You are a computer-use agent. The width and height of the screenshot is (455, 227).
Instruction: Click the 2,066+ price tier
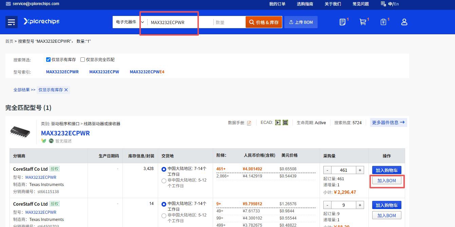223,176
